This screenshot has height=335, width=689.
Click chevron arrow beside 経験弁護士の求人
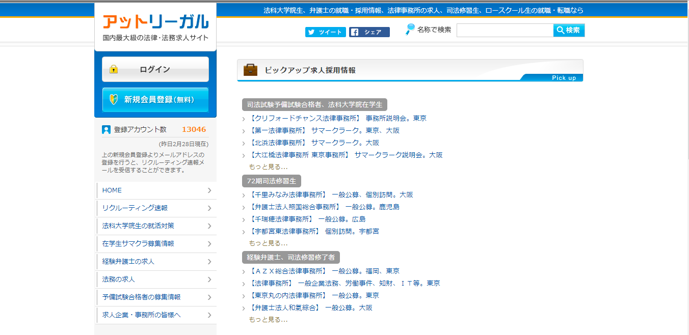(209, 262)
